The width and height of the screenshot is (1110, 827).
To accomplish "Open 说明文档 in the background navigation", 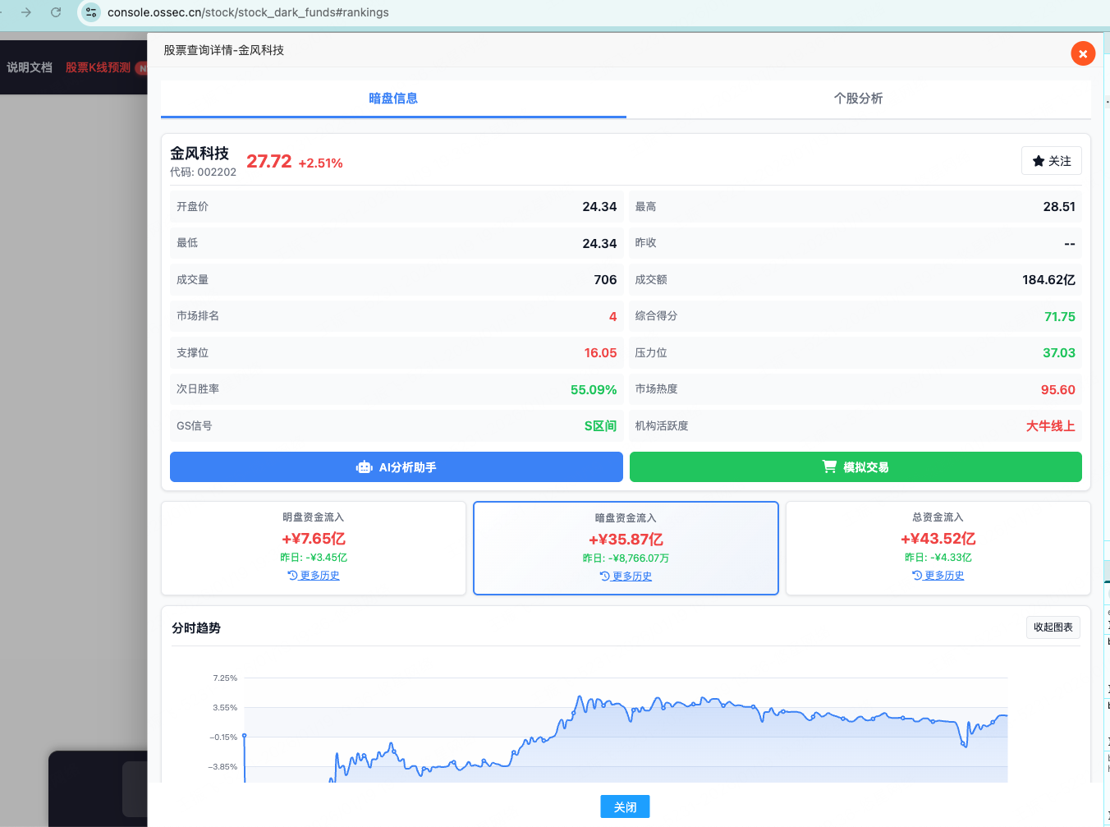I will [x=30, y=67].
